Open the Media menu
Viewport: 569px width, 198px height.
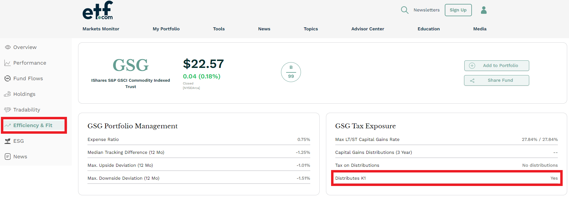(480, 29)
